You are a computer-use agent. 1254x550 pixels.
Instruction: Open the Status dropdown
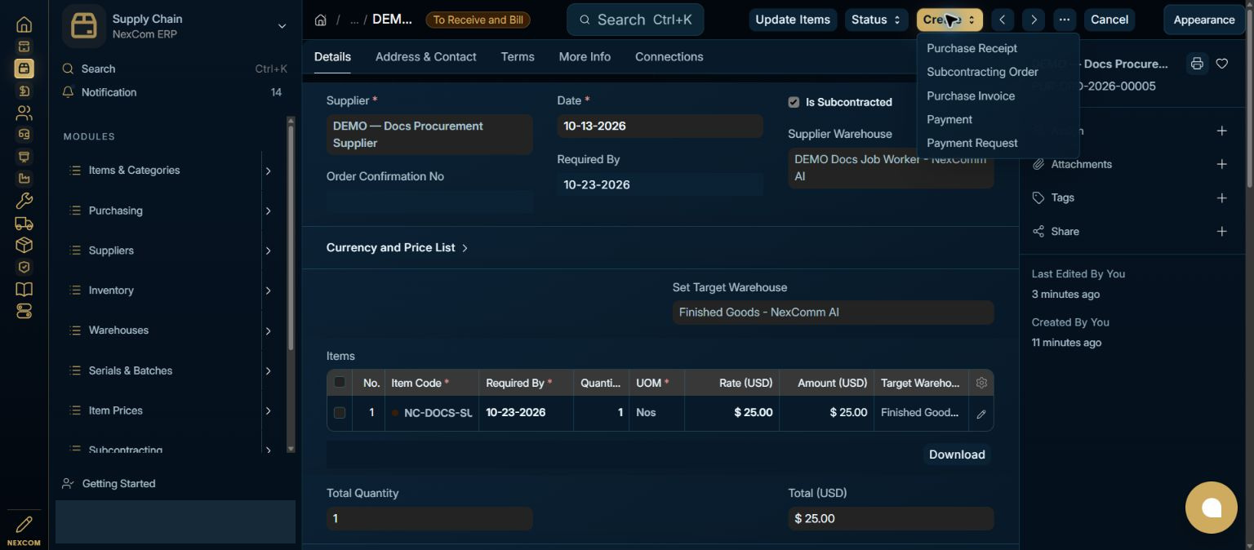tap(875, 20)
